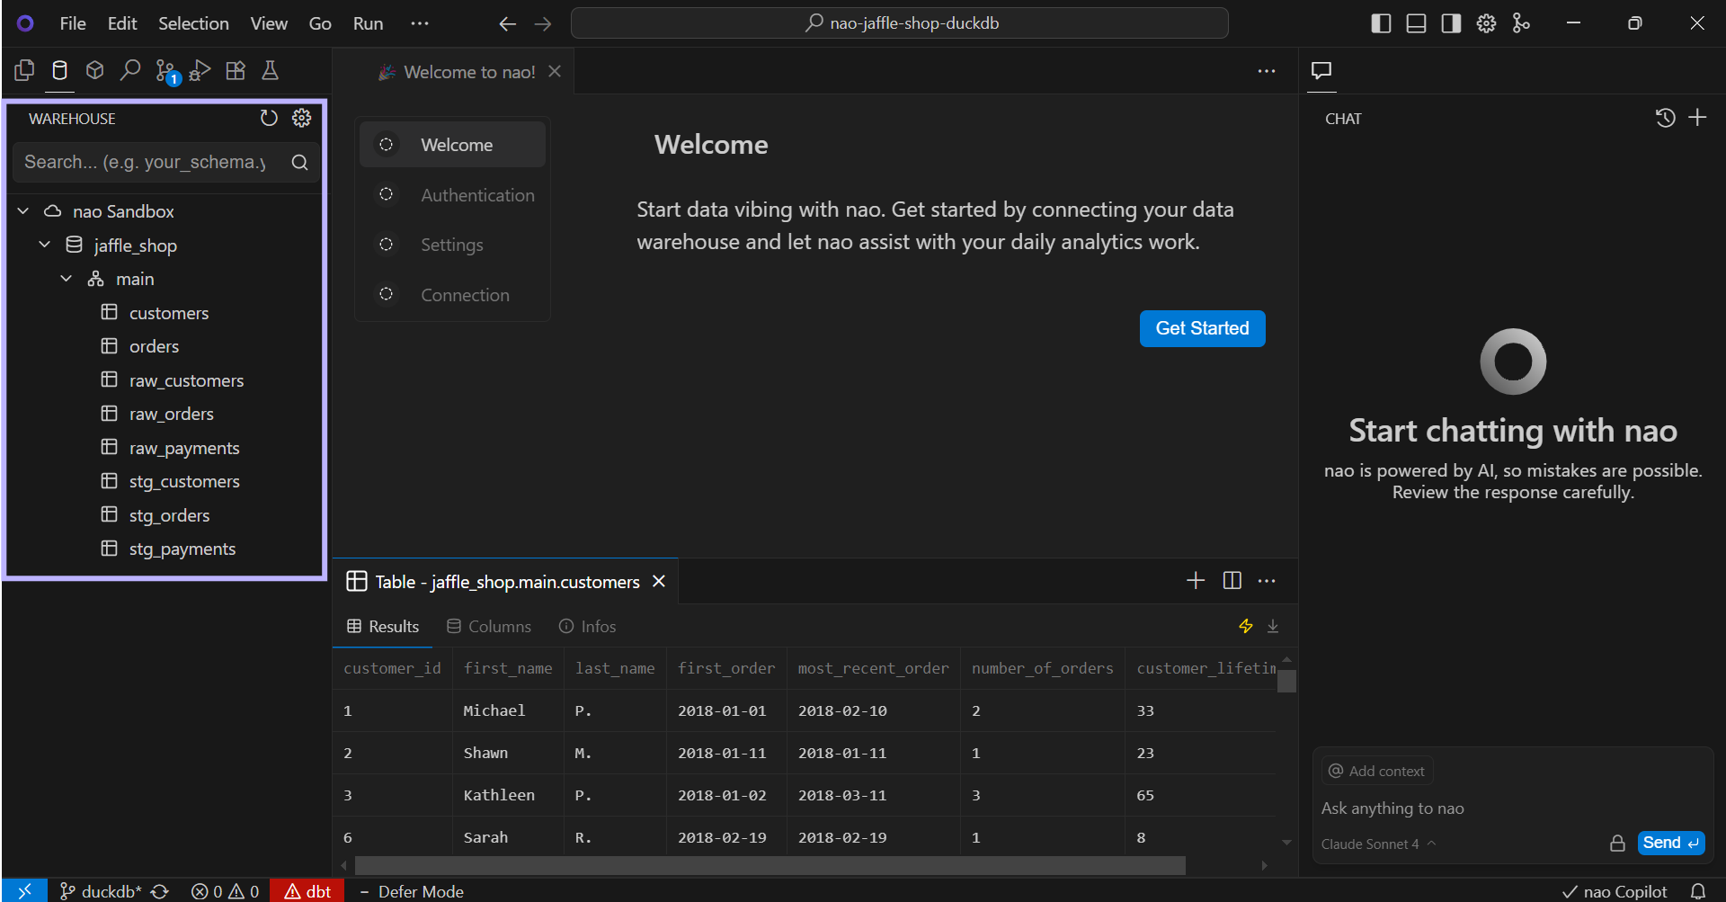1726x902 pixels.
Task: Click Add context in chat
Action: pos(1377,771)
